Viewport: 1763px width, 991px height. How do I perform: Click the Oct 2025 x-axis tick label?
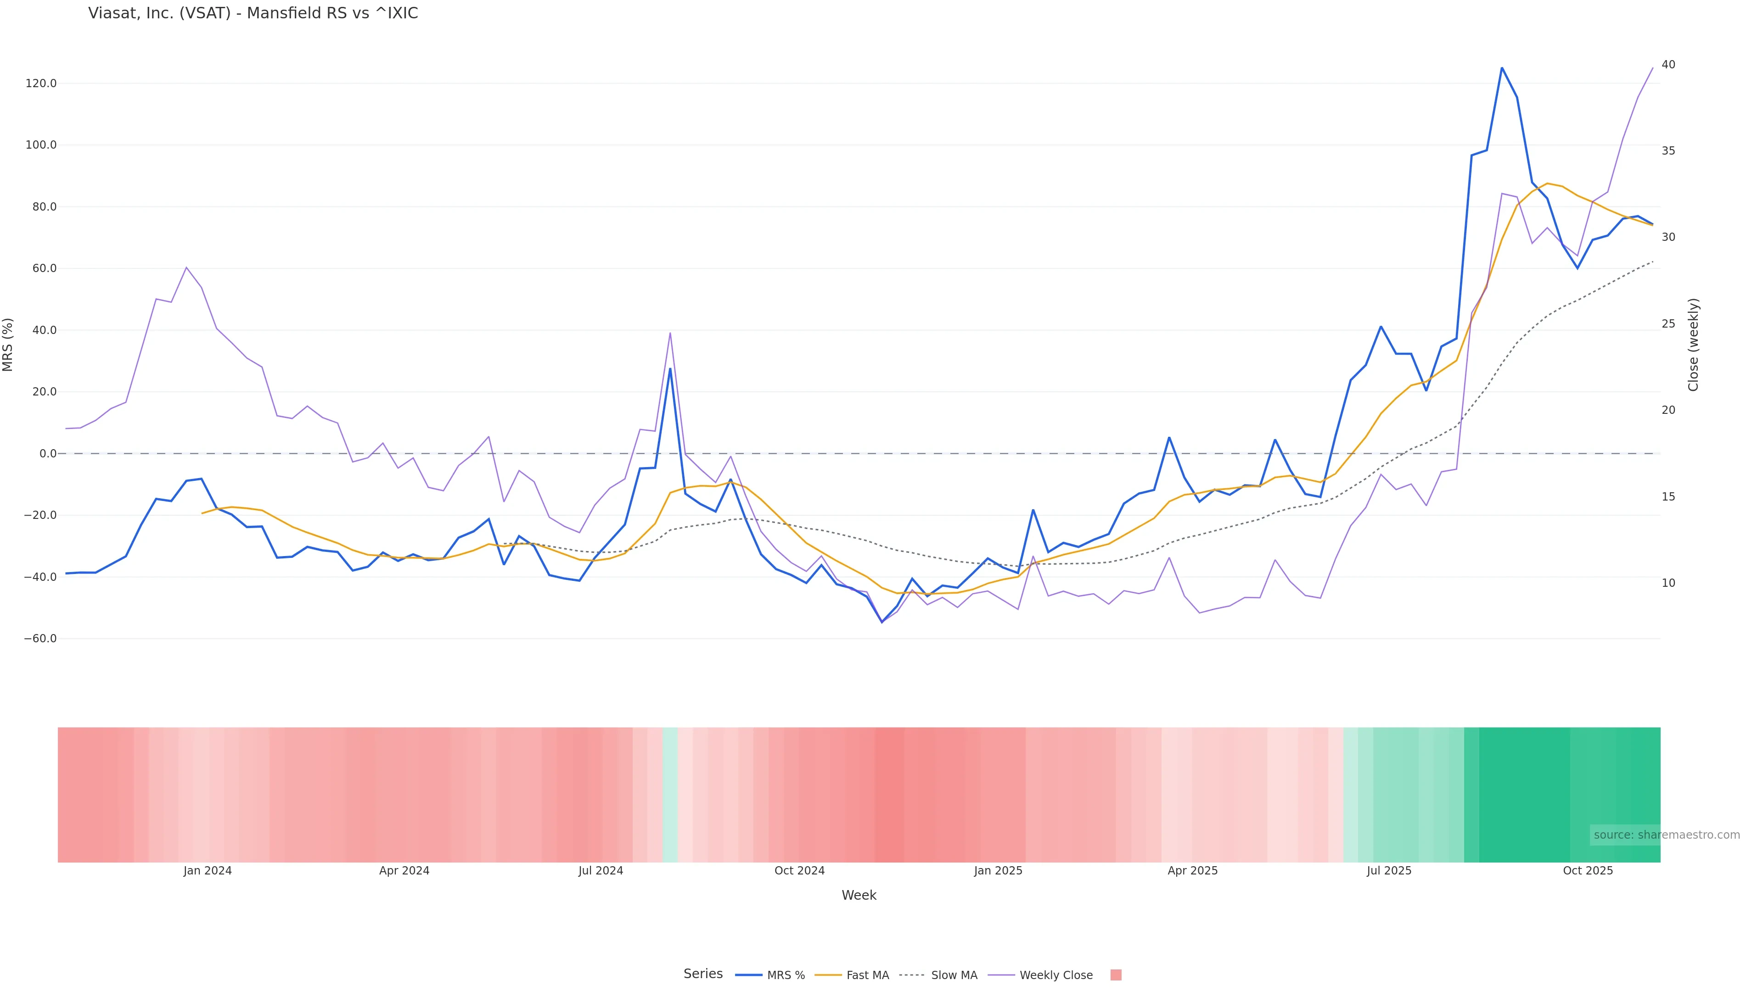(x=1587, y=871)
